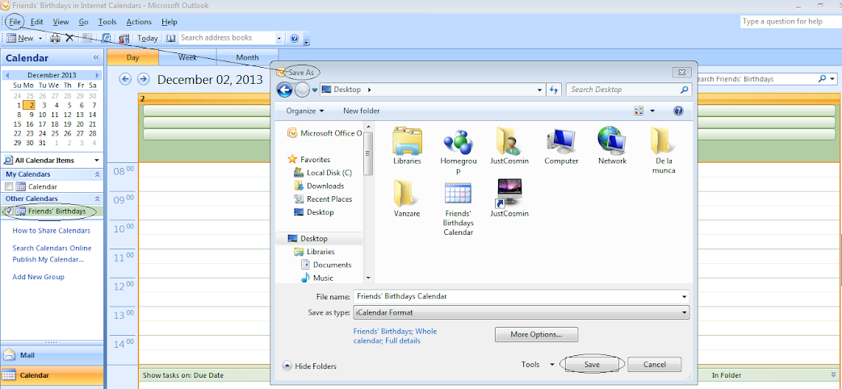Click the New calendar item icon
This screenshot has width=842, height=389.
click(11, 38)
